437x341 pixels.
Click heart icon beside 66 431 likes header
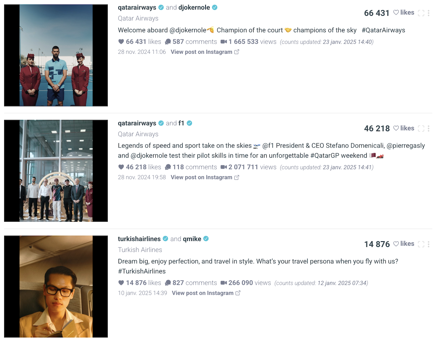coord(396,13)
